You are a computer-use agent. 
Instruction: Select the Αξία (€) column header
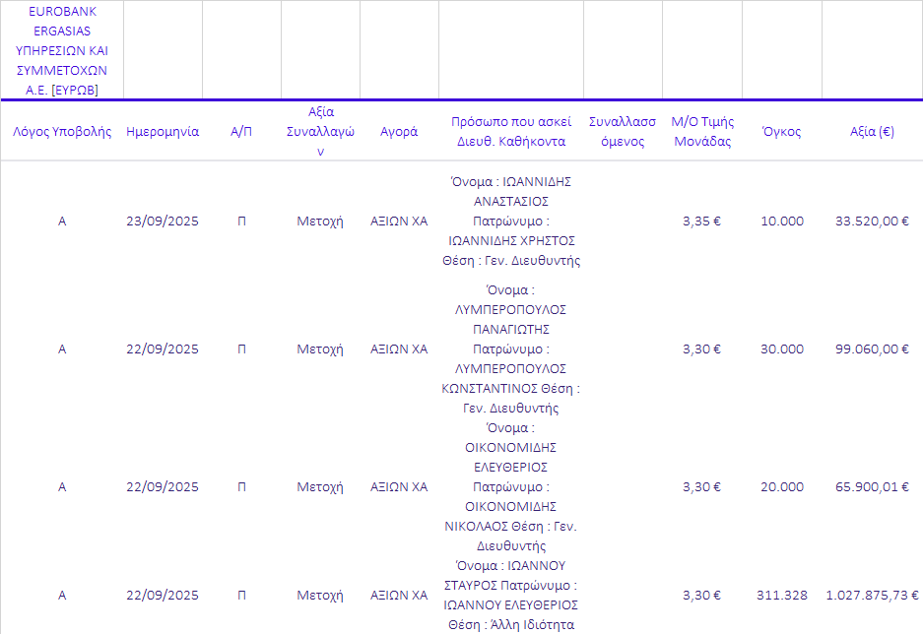(872, 132)
